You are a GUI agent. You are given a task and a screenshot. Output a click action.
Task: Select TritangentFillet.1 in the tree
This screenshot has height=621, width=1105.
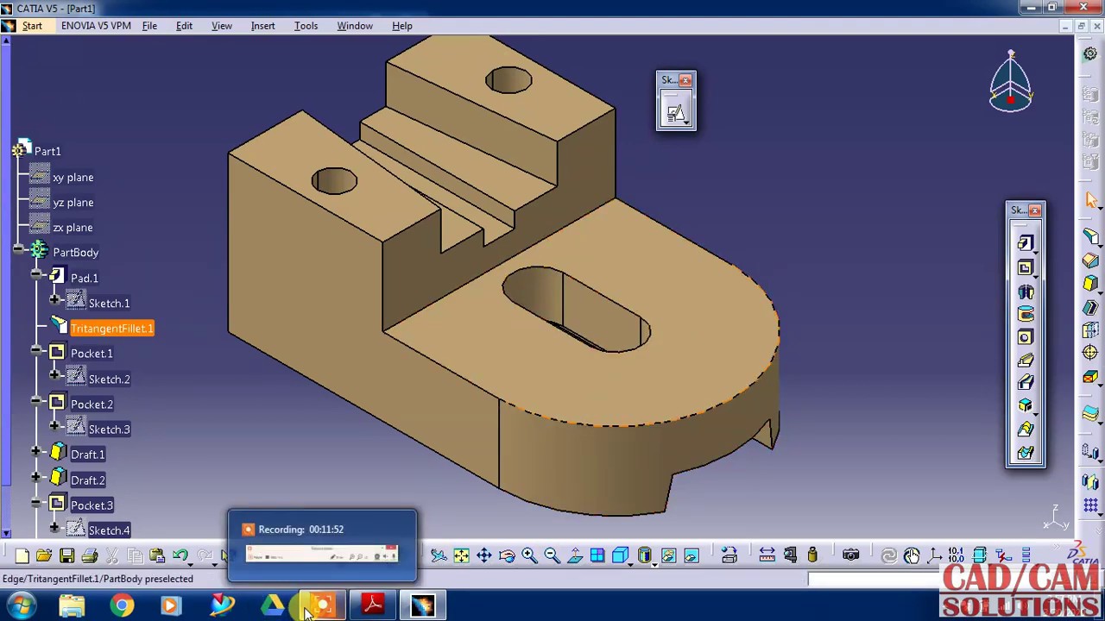coord(111,329)
